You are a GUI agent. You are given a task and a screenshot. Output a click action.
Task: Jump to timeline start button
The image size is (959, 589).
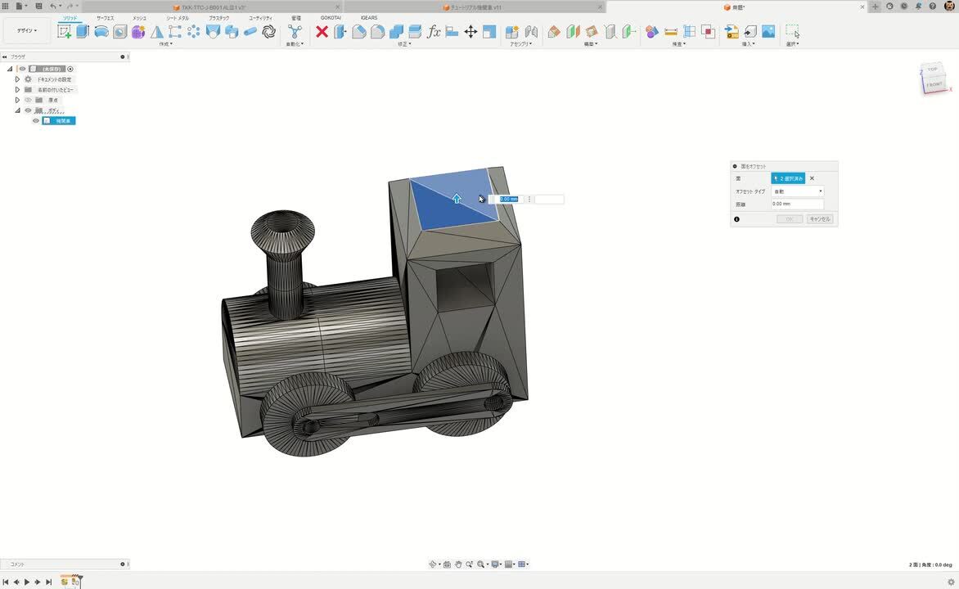click(x=6, y=582)
